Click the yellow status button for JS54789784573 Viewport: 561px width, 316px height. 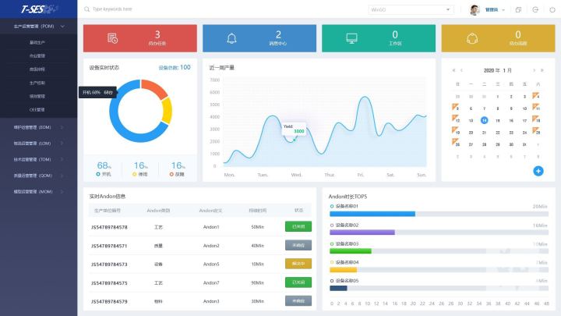pos(298,264)
